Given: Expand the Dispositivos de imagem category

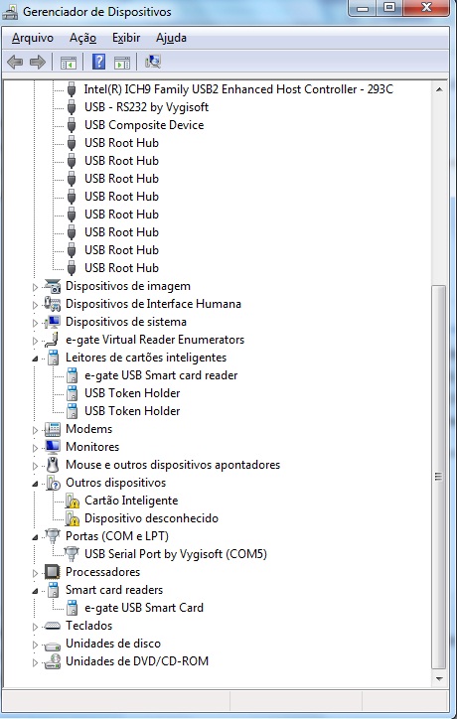Looking at the screenshot, I should point(36,288).
